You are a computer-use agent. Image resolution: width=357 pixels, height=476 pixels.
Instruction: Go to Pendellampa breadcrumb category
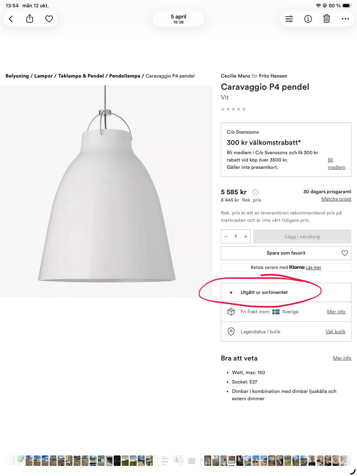[125, 76]
